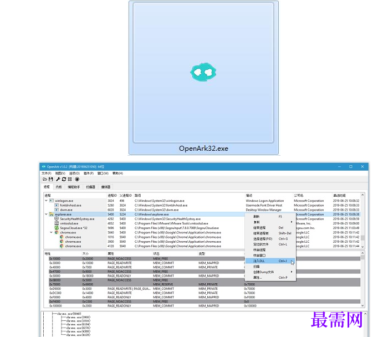Image resolution: width=373 pixels, height=337 pixels.
Task: Click the Open folder toolbar icon
Action: point(45,179)
